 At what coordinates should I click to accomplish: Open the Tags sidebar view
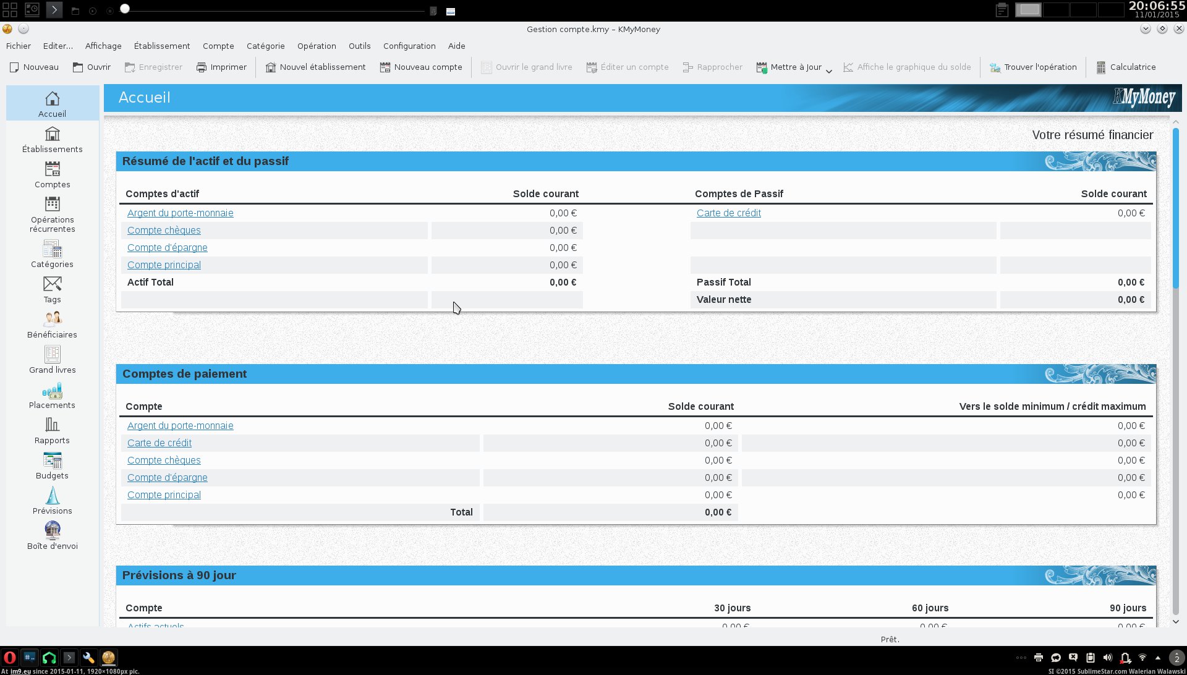[52, 289]
